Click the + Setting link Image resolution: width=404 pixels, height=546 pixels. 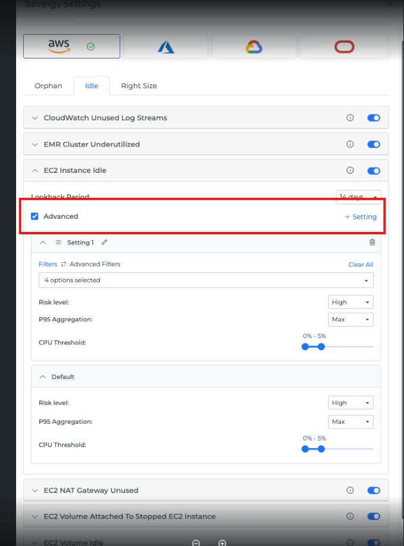[361, 216]
